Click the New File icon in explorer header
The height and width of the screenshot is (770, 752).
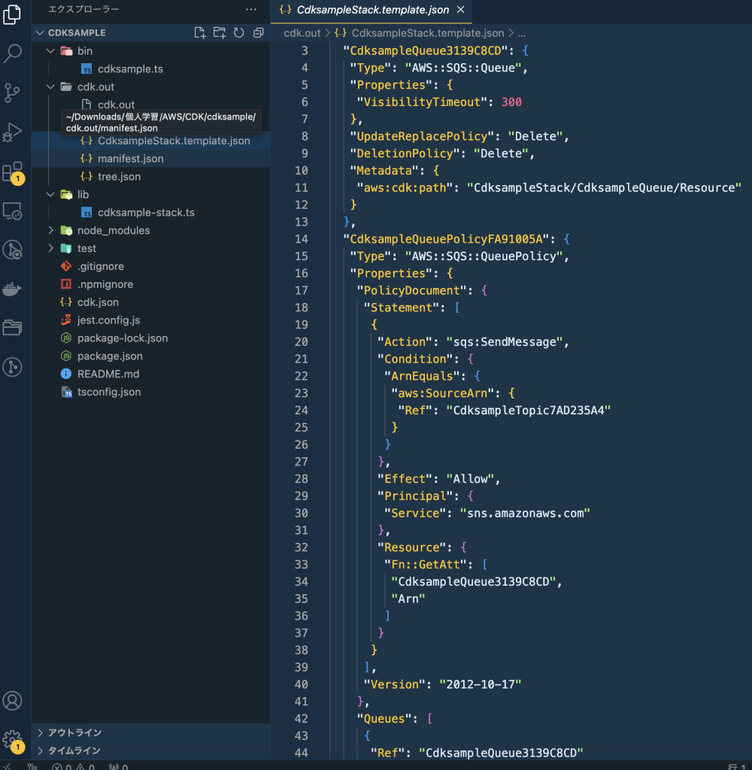tap(199, 32)
